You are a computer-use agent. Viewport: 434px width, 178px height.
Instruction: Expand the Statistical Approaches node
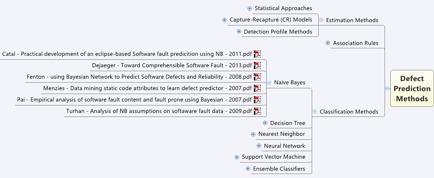point(250,8)
